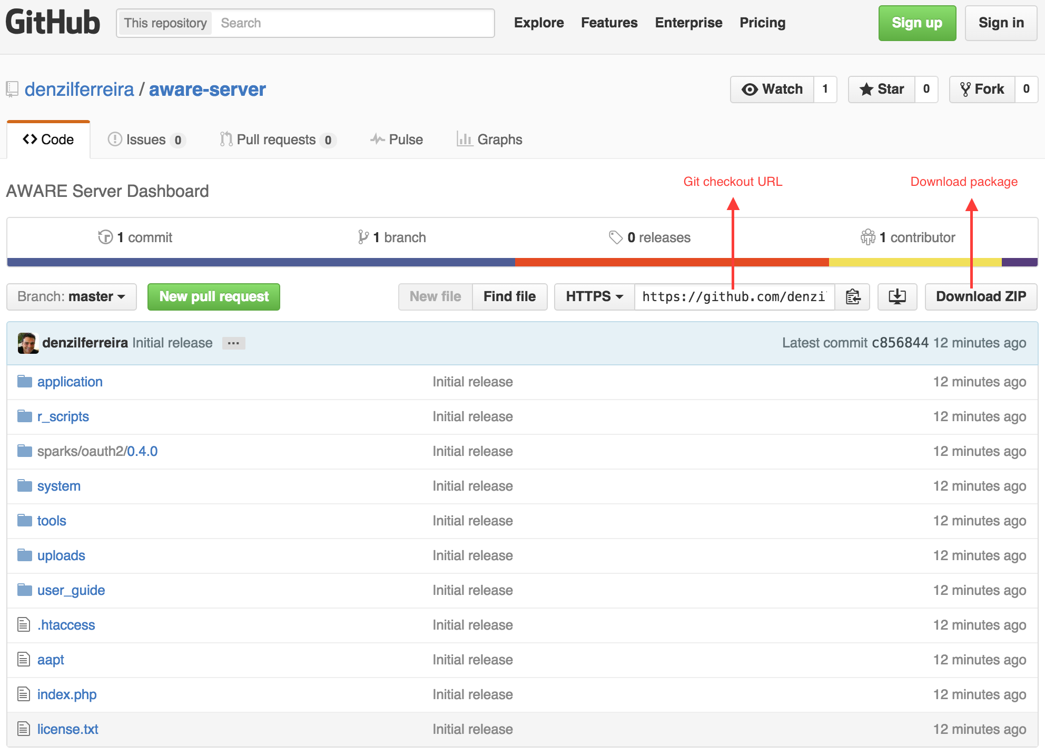This screenshot has height=756, width=1045.
Task: Open Features in top navigation
Action: pyautogui.click(x=609, y=23)
